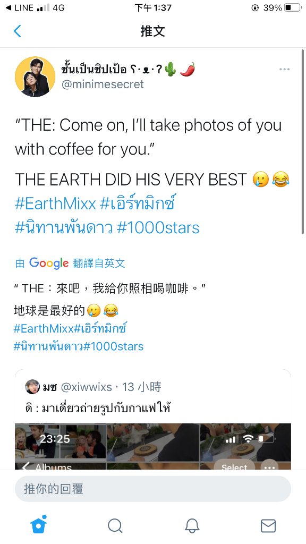The image size is (306, 544).
Task: Open the Home tab icon
Action: point(38,524)
